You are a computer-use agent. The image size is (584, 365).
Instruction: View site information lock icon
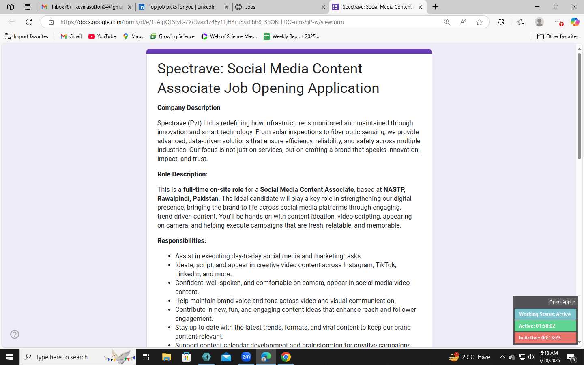51,22
